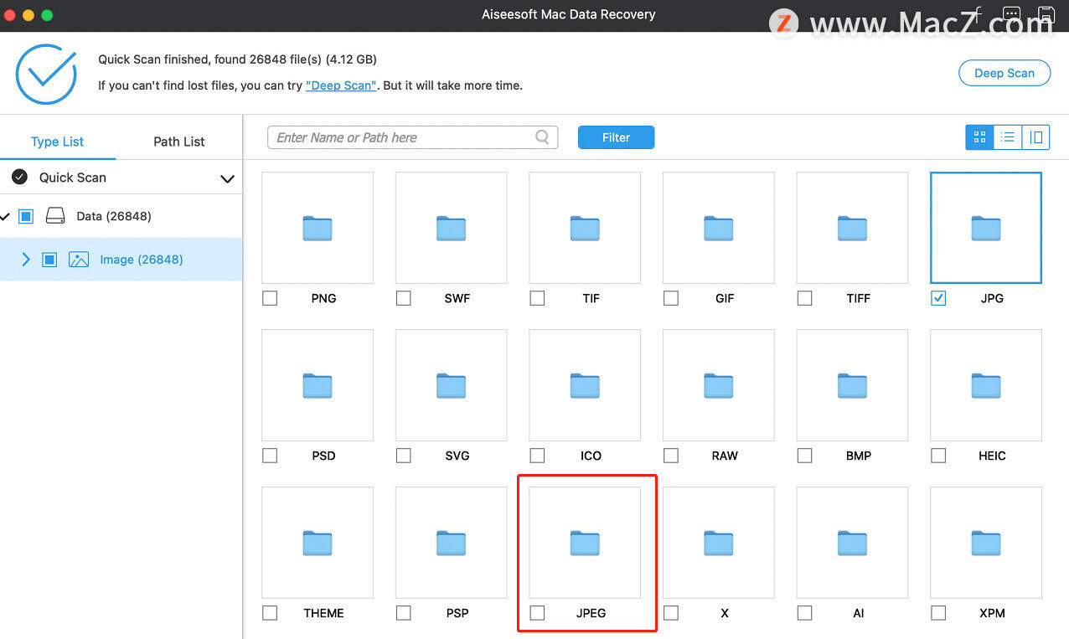
Task: Open the RAW folder
Action: click(719, 385)
